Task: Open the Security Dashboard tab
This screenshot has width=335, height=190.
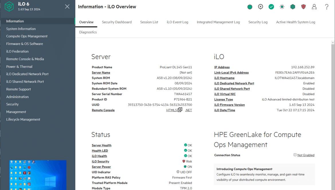Action: click(x=117, y=22)
